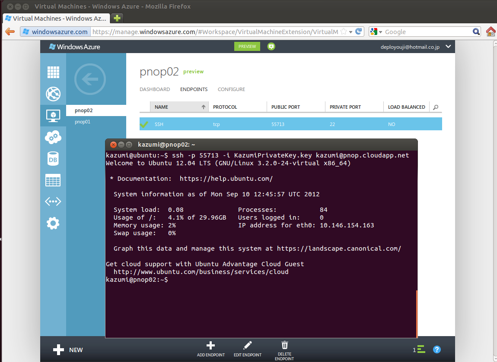Click the terminal's orange scrollbar
Image resolution: width=497 pixels, height=362 pixels.
coord(417,314)
